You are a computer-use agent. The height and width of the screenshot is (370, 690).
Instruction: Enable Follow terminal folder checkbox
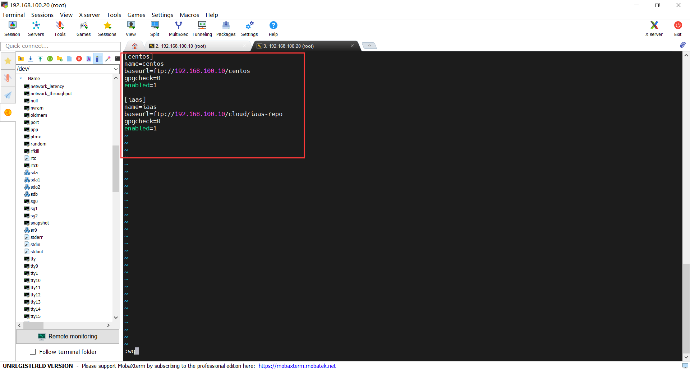click(33, 352)
